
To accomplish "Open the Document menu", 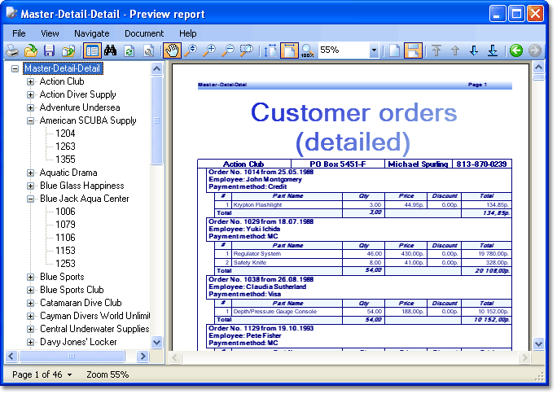I will point(144,33).
